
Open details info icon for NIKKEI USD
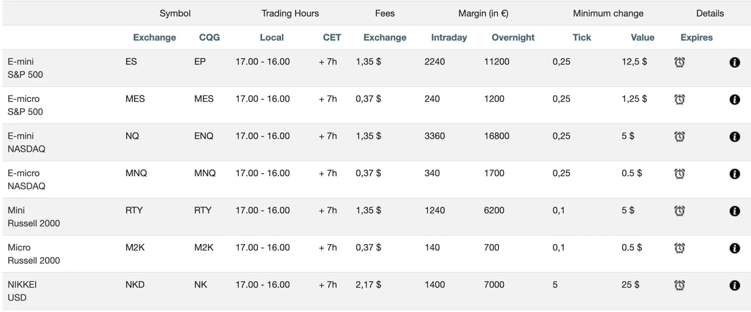pos(734,285)
